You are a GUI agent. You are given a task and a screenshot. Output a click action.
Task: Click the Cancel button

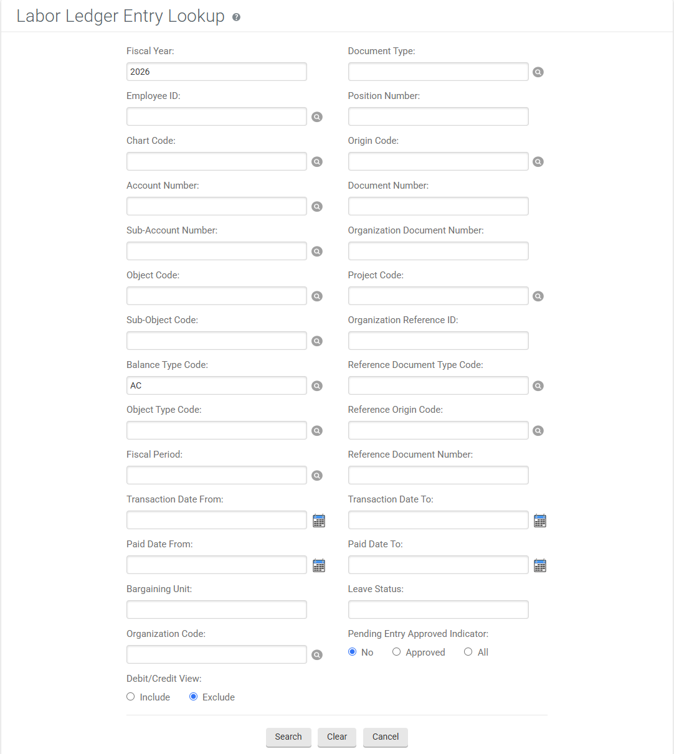coord(386,737)
